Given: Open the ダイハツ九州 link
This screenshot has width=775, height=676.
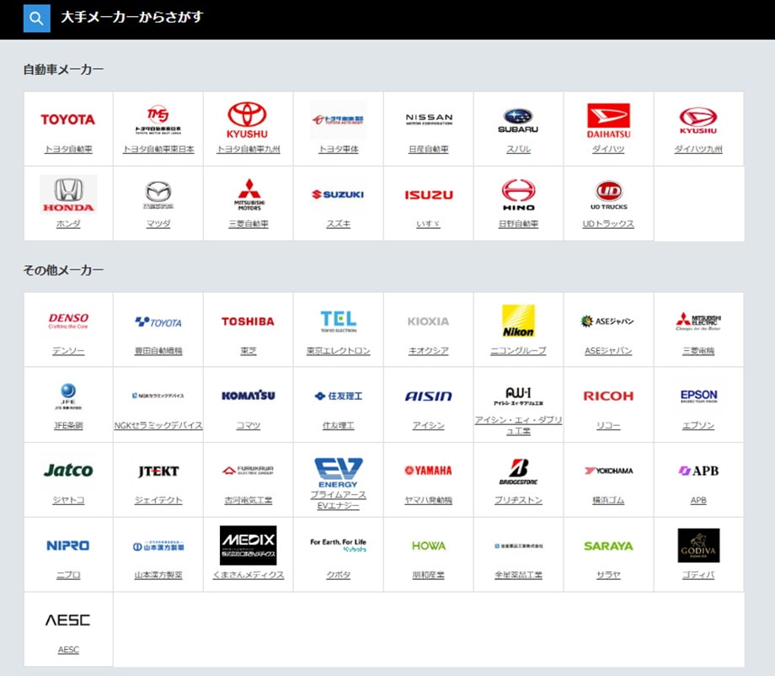Looking at the screenshot, I should (x=698, y=149).
